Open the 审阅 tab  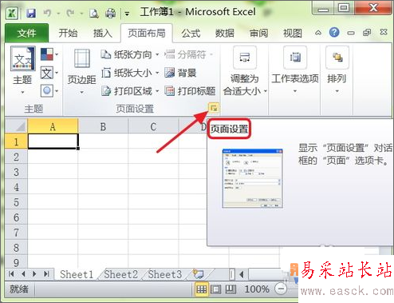tap(258, 33)
